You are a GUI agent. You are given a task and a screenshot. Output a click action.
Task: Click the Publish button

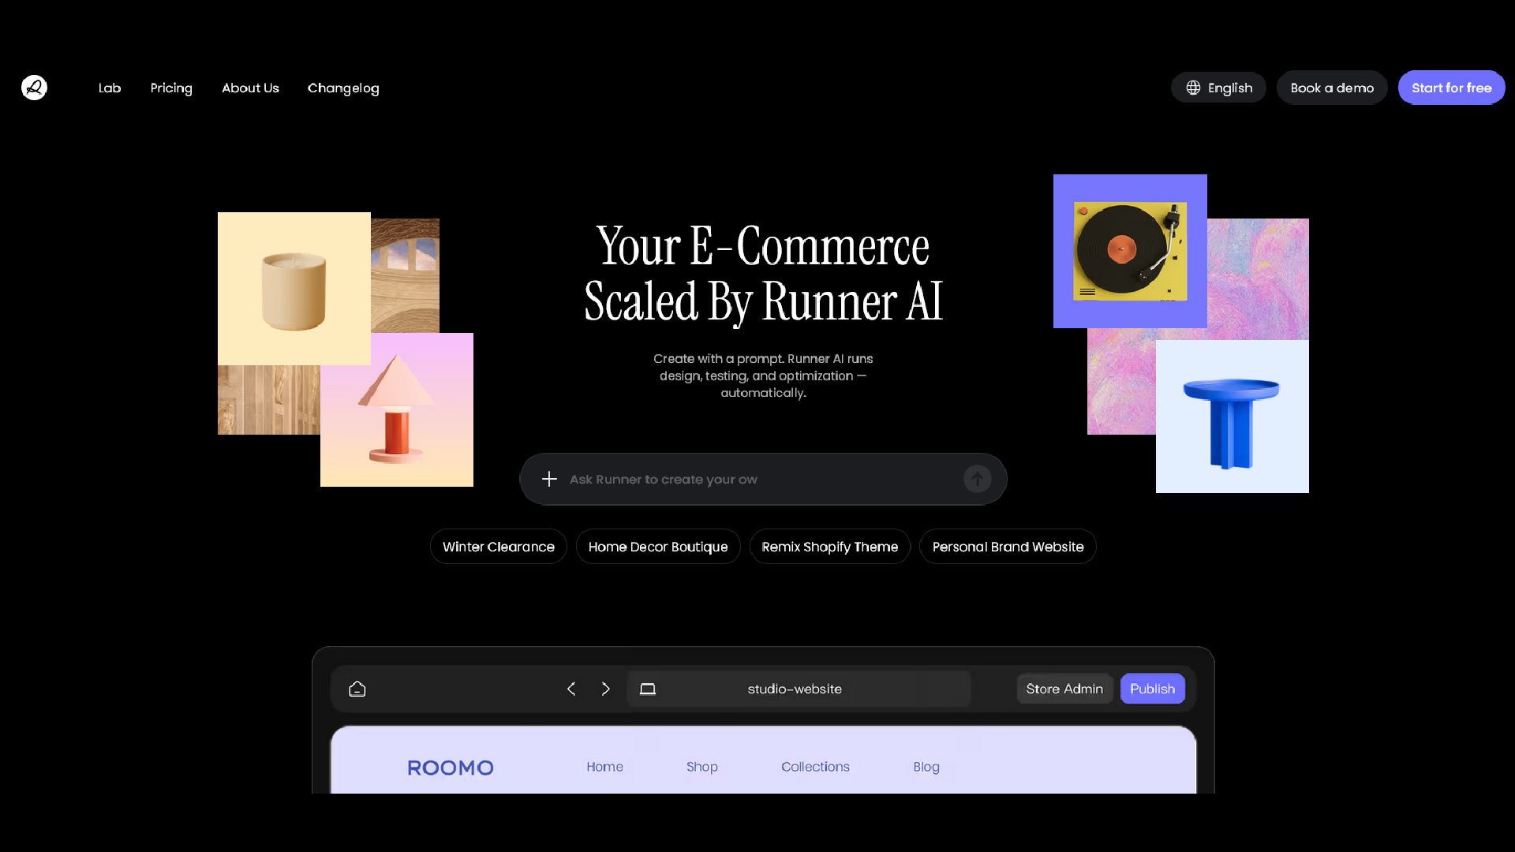[1152, 689]
